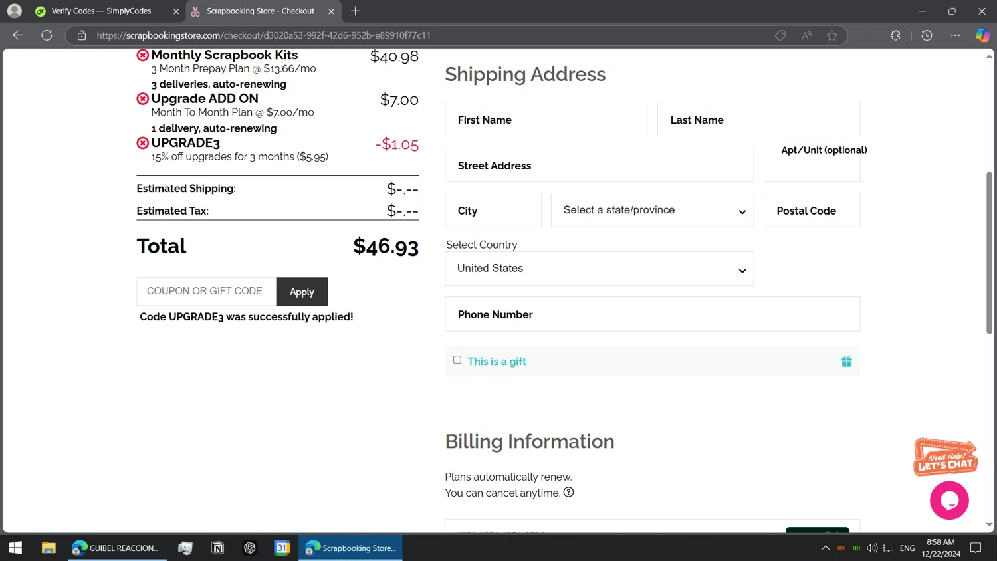Click the Postal Code field
The height and width of the screenshot is (561, 997).
(x=812, y=210)
